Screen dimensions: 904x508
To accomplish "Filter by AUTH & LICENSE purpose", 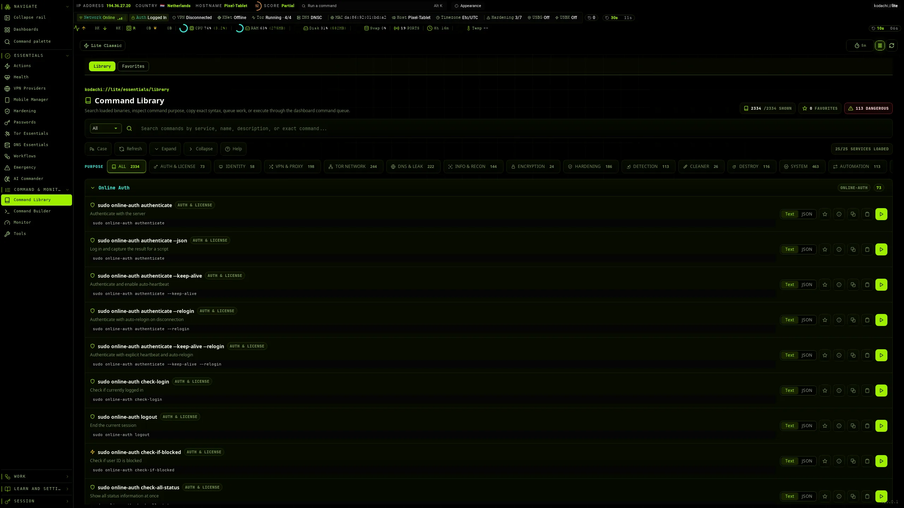I will (x=180, y=167).
